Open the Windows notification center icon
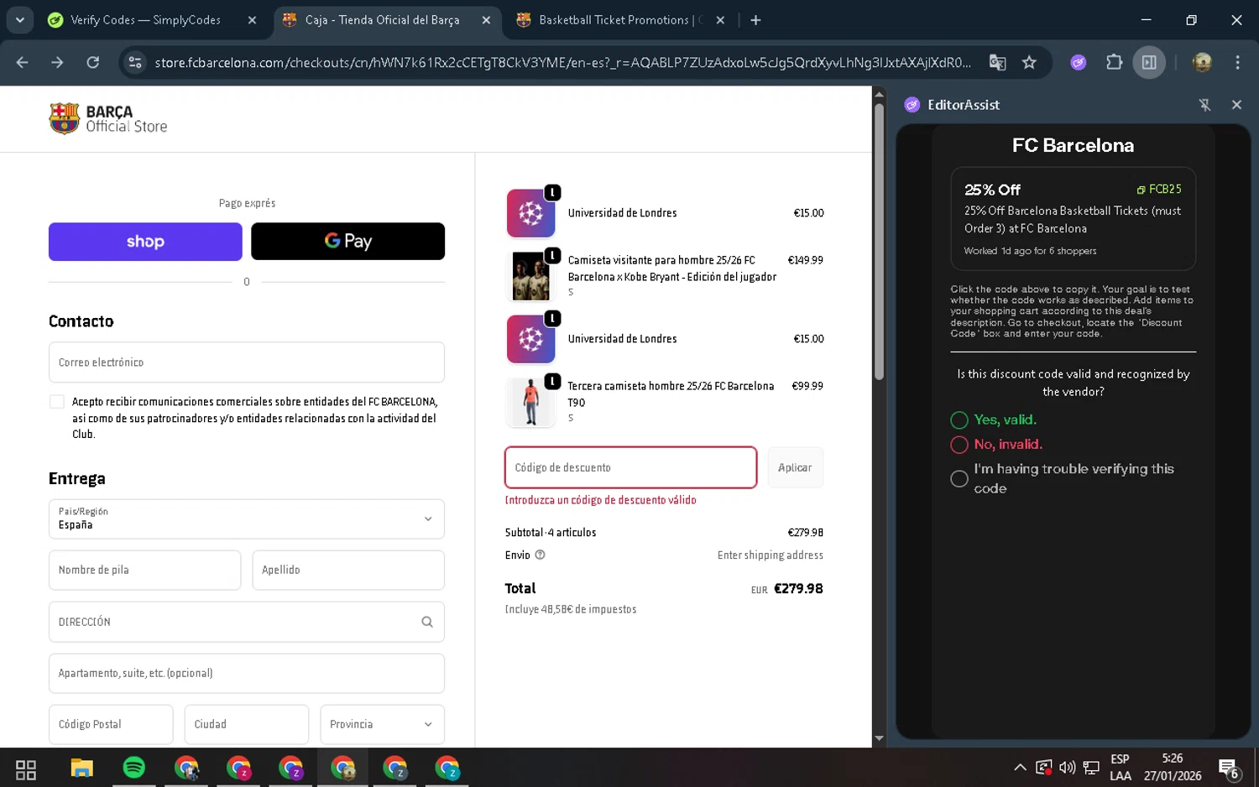 pos(1229,769)
